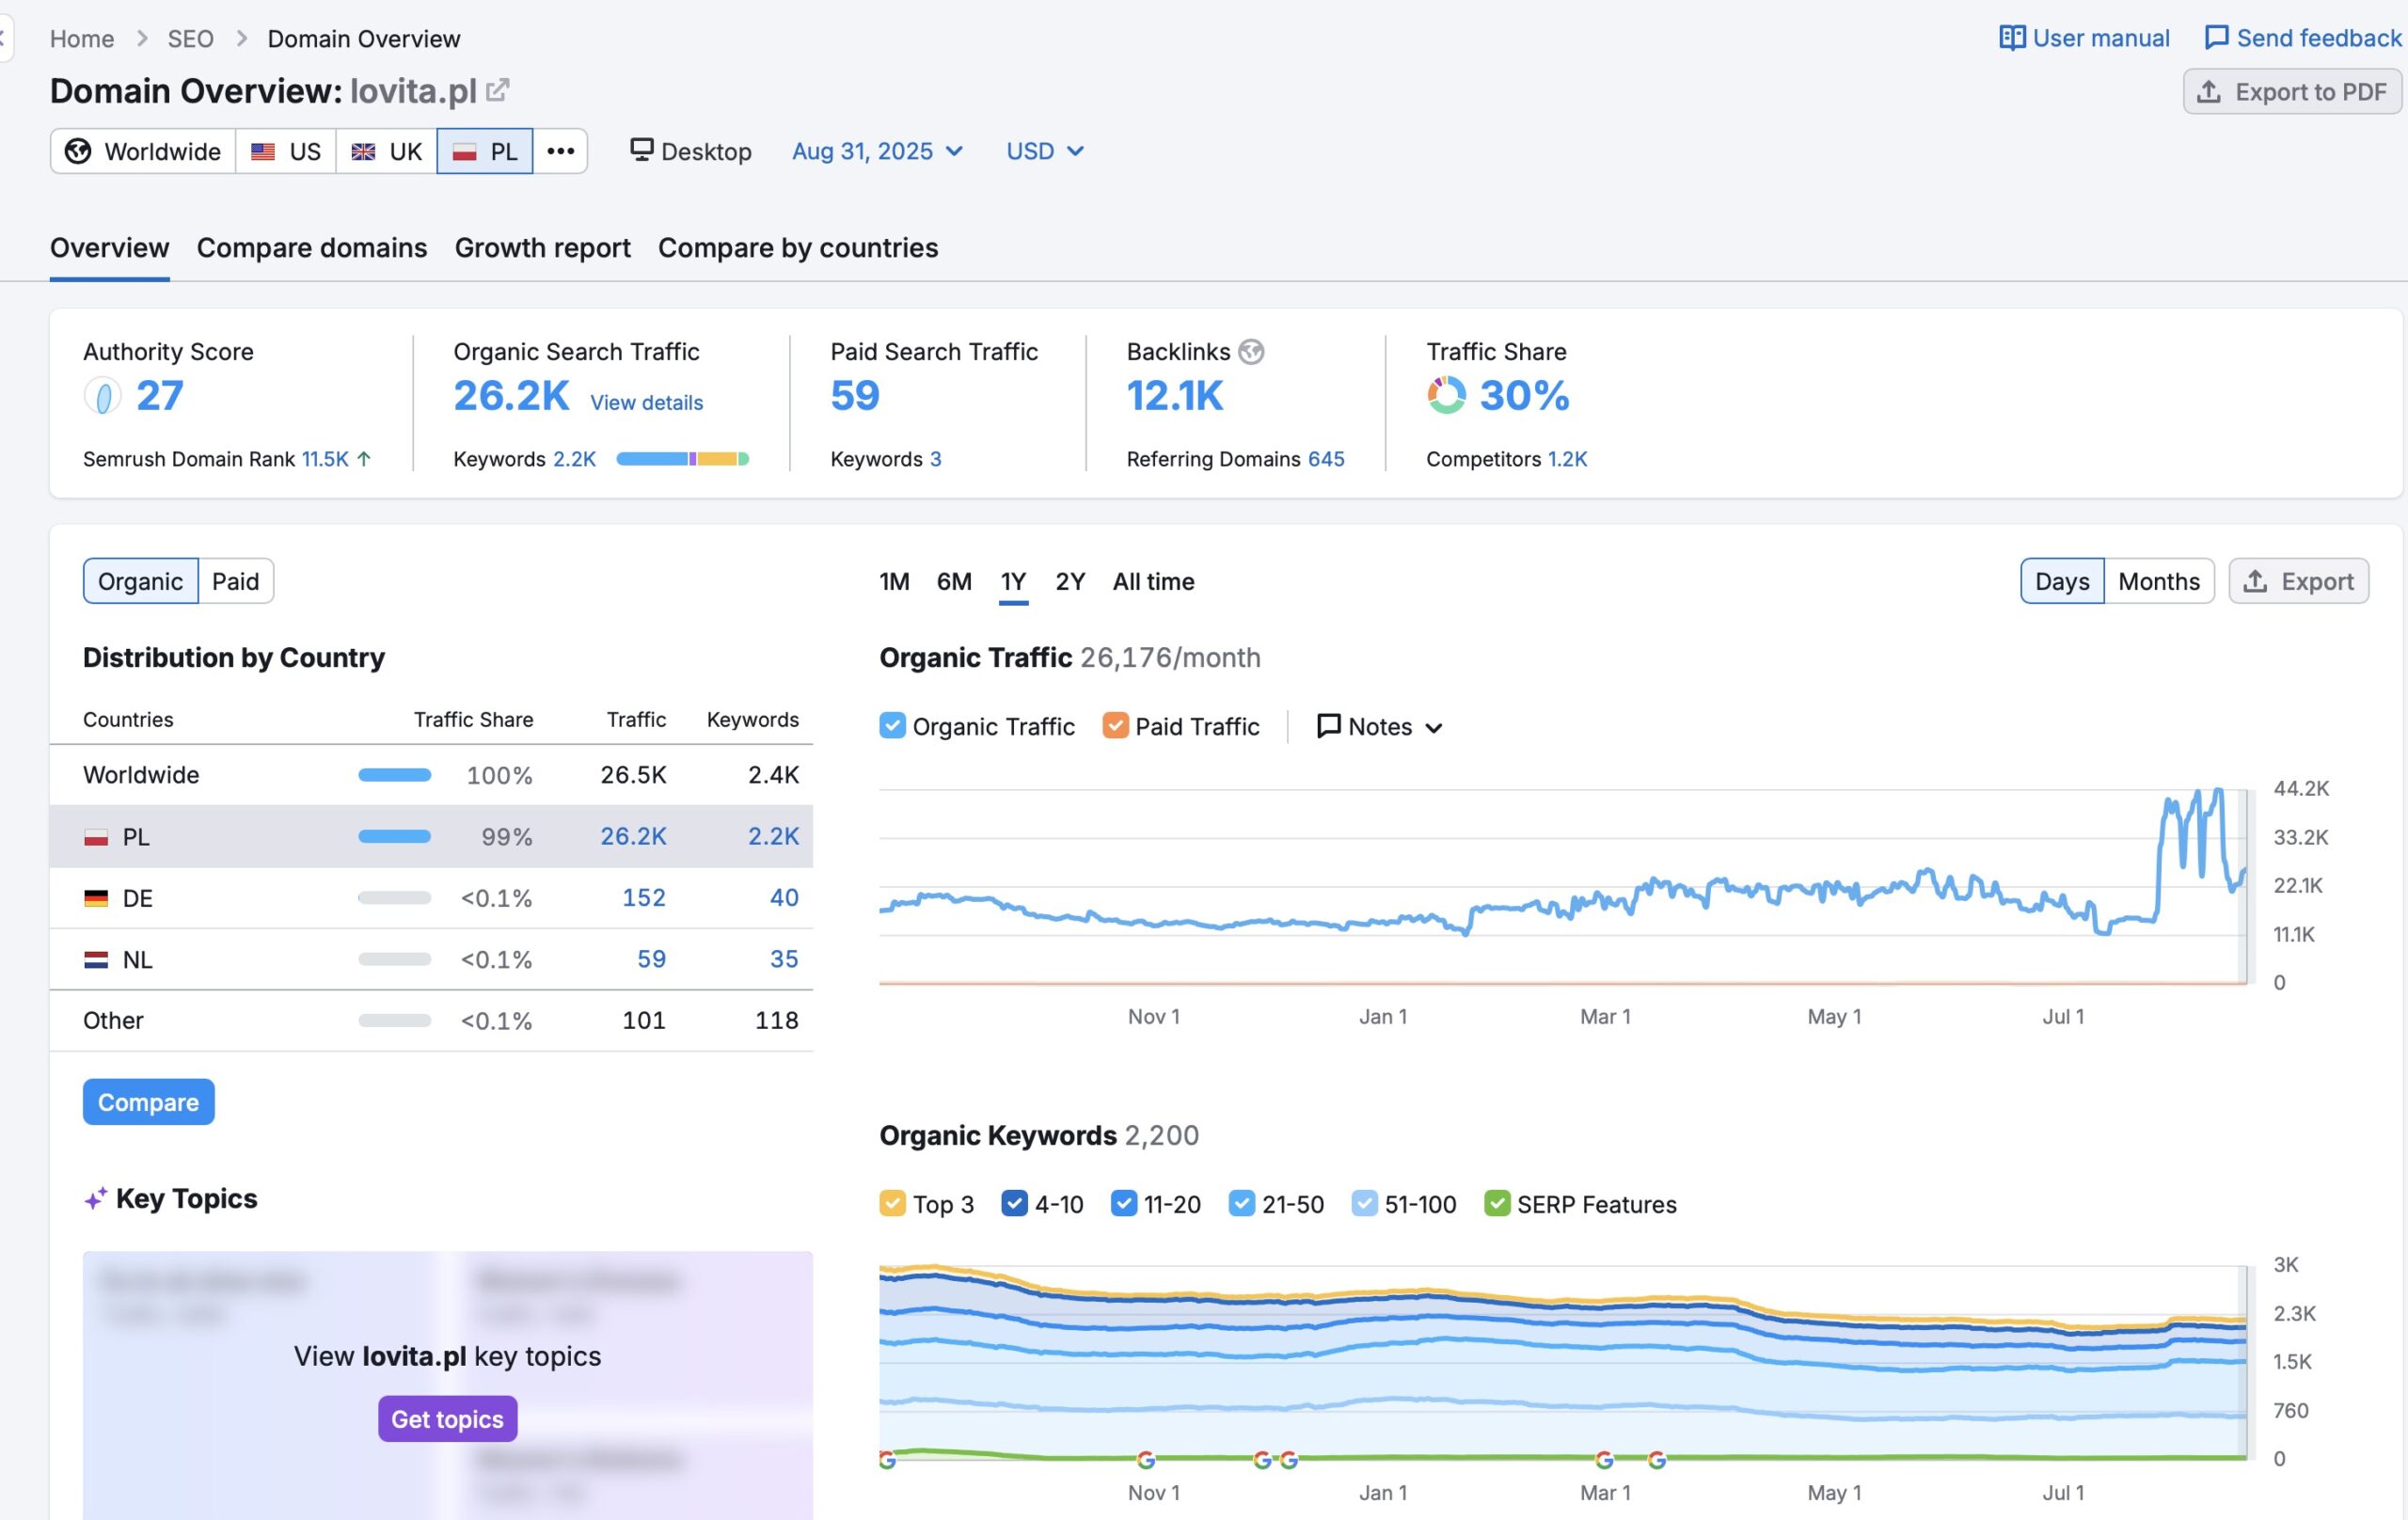Viewport: 2408px width, 1520px height.
Task: Click the Worldwide globe icon
Action: [x=78, y=151]
